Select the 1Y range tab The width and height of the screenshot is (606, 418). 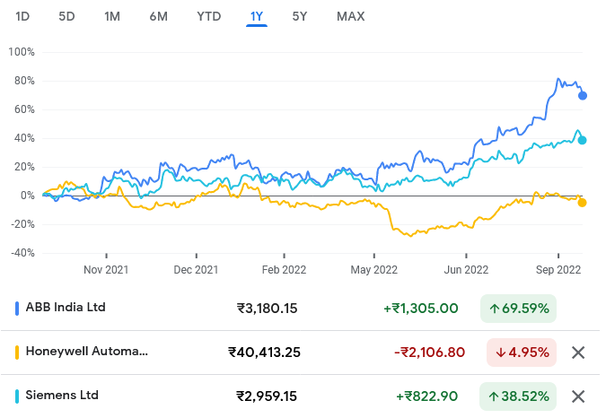tap(257, 16)
